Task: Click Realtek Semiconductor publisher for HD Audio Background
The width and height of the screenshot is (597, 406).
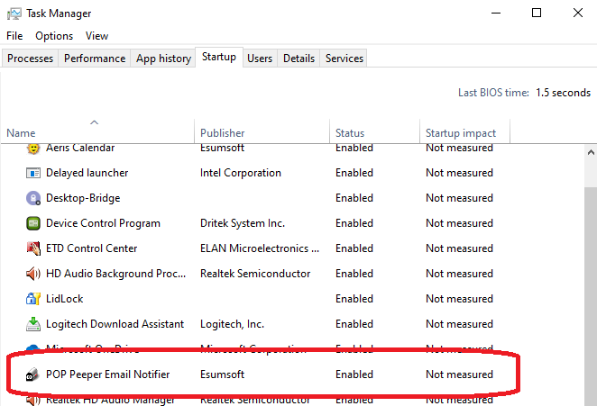Action: pos(255,274)
